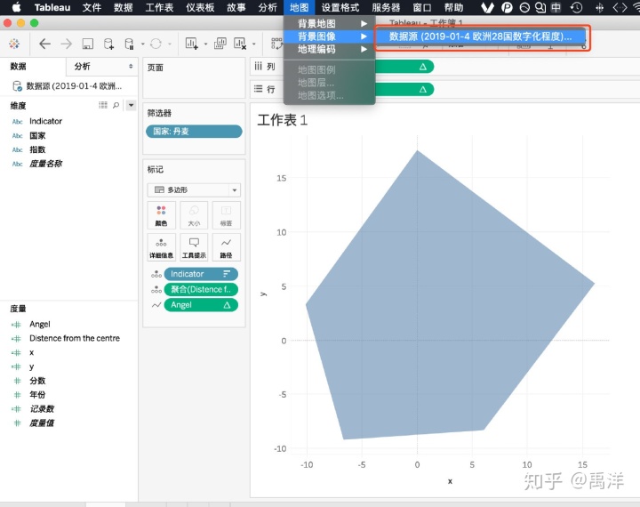Click the save workbook icon
Screen dimensions: 640x507
click(x=88, y=44)
